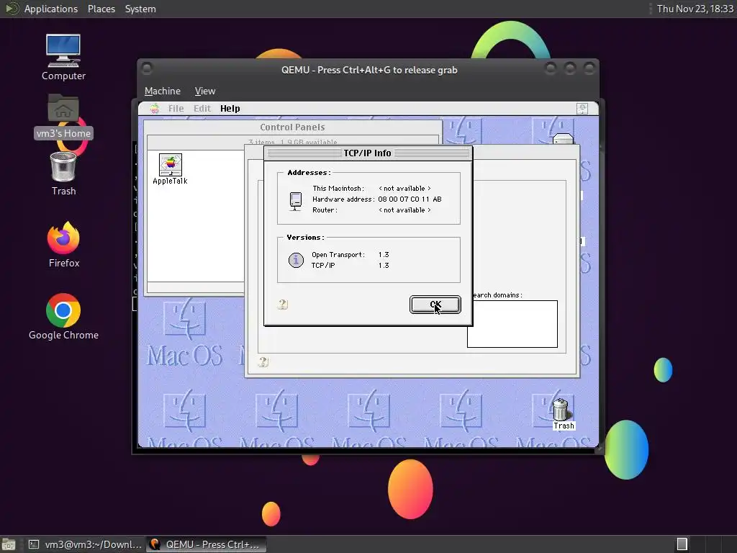This screenshot has width=737, height=553.
Task: Click the Search domains text box
Action: pyautogui.click(x=512, y=324)
